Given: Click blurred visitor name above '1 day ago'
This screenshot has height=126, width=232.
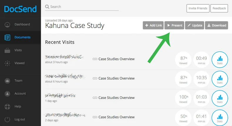Looking at the screenshot, I should click(60, 95).
